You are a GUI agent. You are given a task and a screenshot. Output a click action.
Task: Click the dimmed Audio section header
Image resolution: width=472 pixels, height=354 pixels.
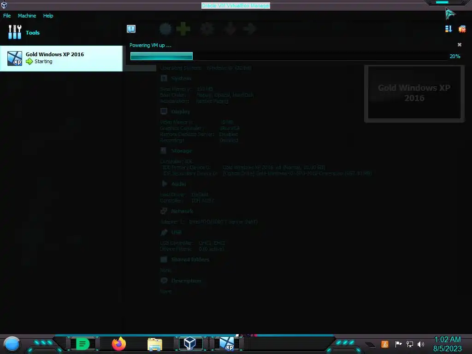coord(178,184)
